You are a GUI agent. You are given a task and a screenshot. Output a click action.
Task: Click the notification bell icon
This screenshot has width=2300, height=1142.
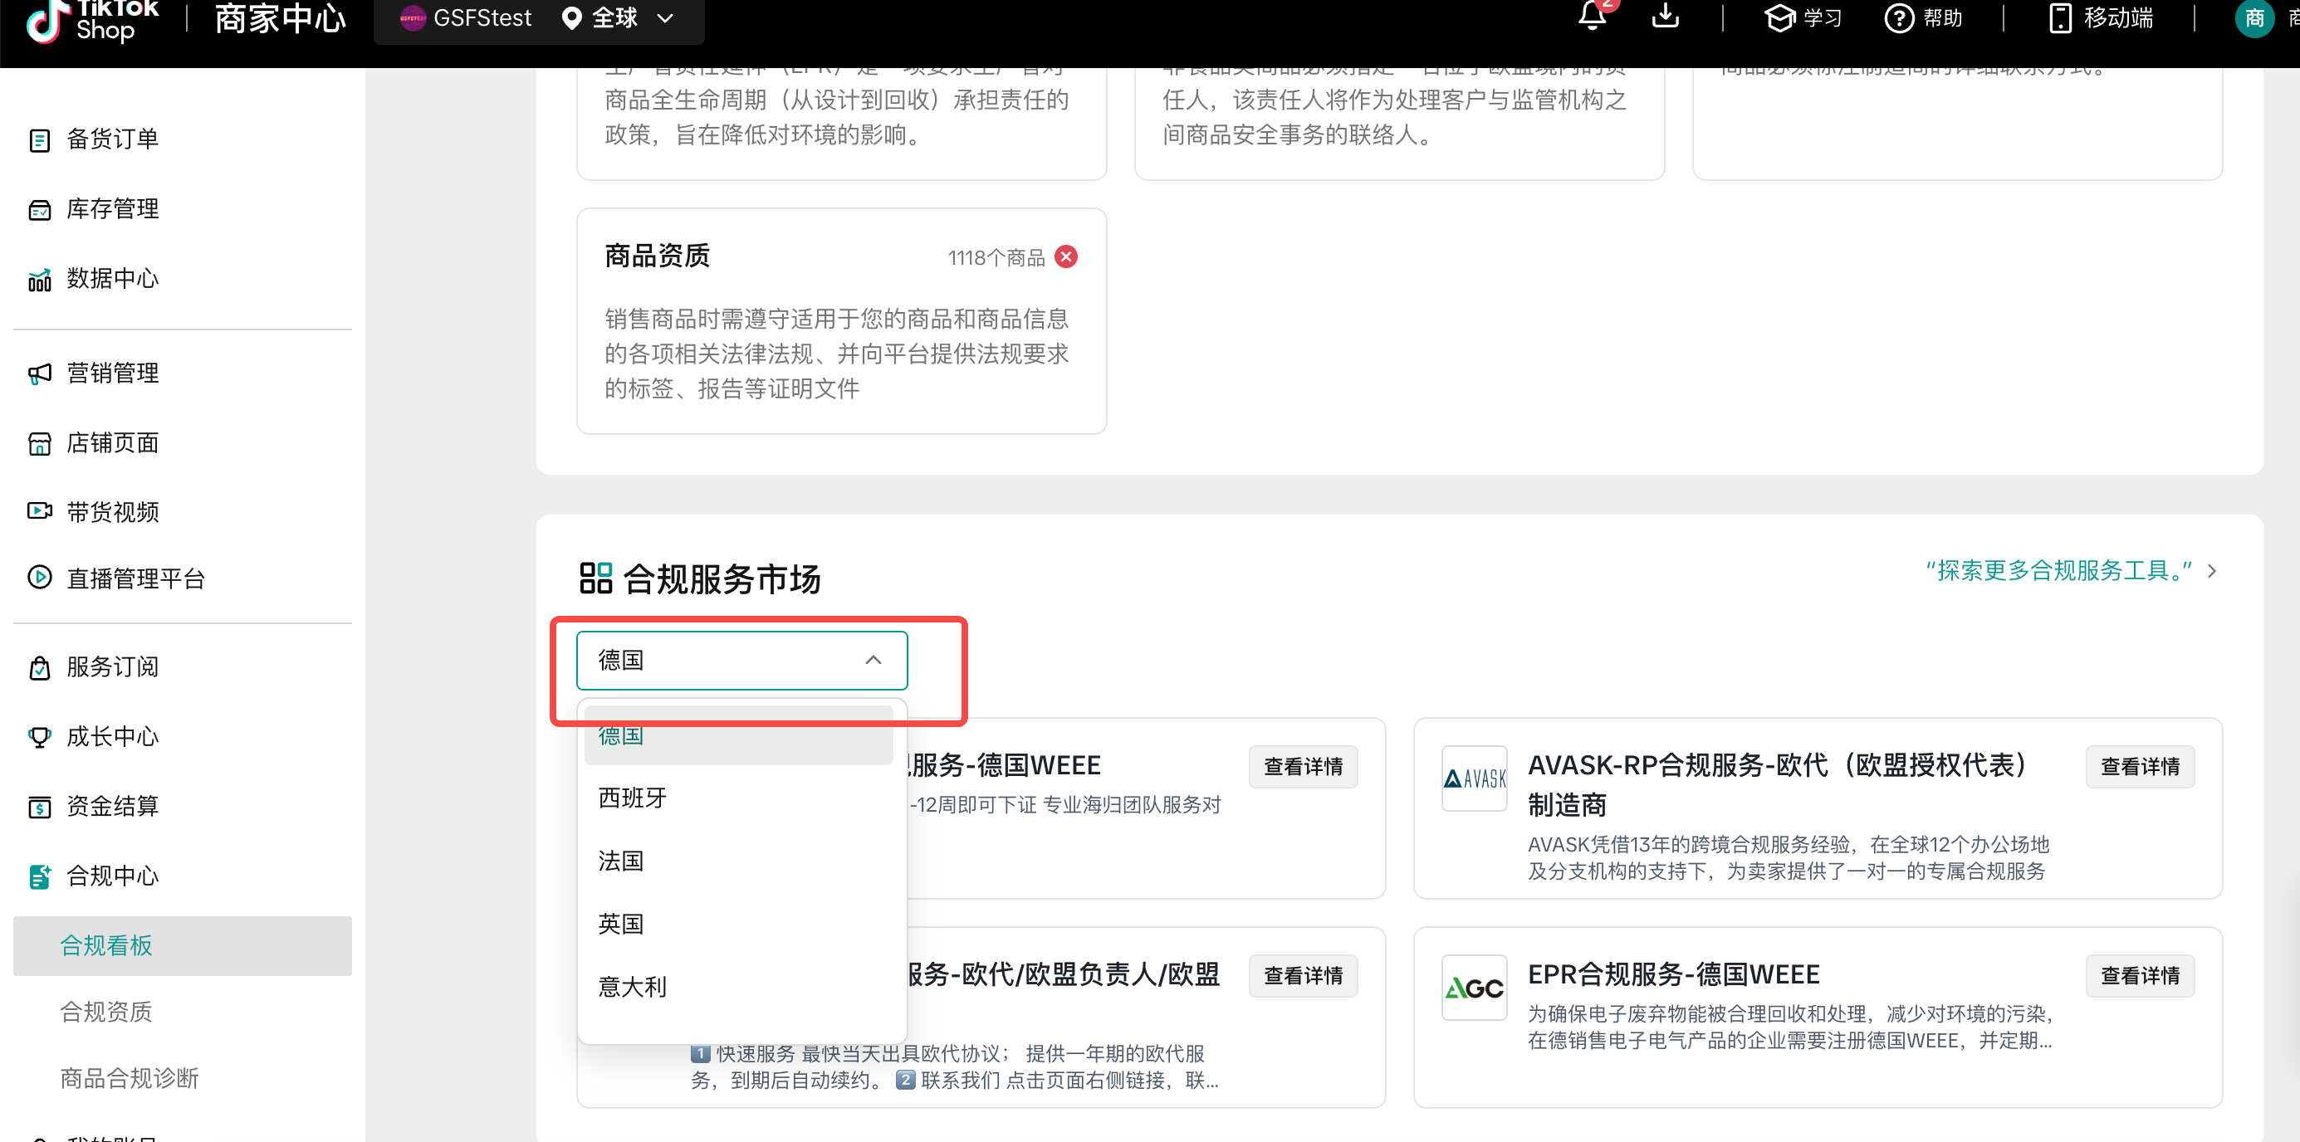pos(1592,17)
